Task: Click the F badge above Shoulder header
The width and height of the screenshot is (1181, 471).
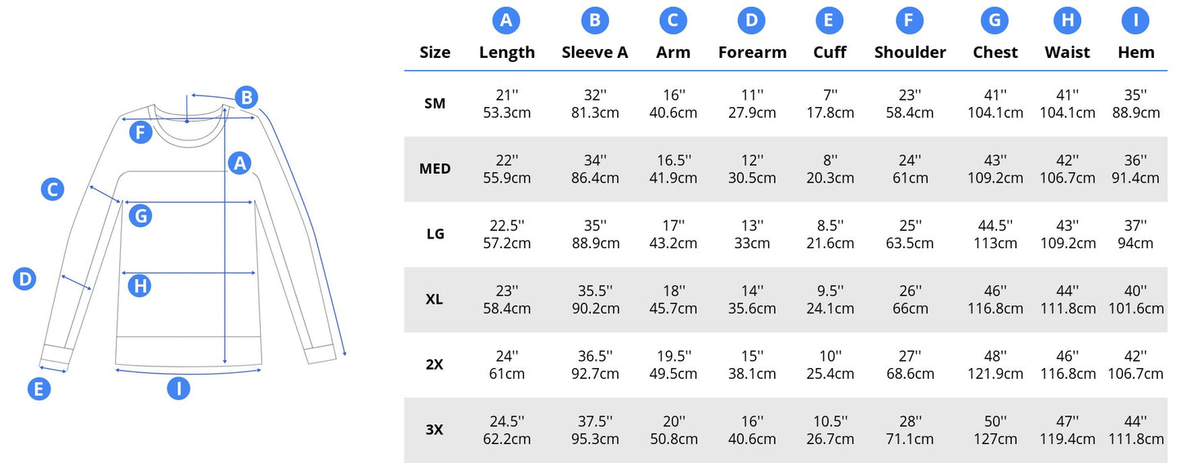Action: 909,20
